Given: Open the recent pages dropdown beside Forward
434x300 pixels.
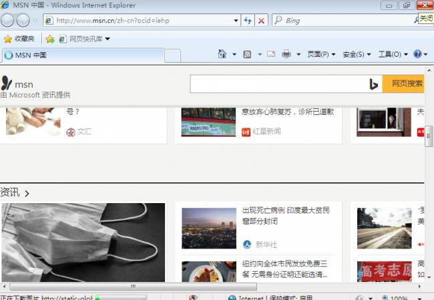Looking at the screenshot, I should pyautogui.click(x=35, y=20).
